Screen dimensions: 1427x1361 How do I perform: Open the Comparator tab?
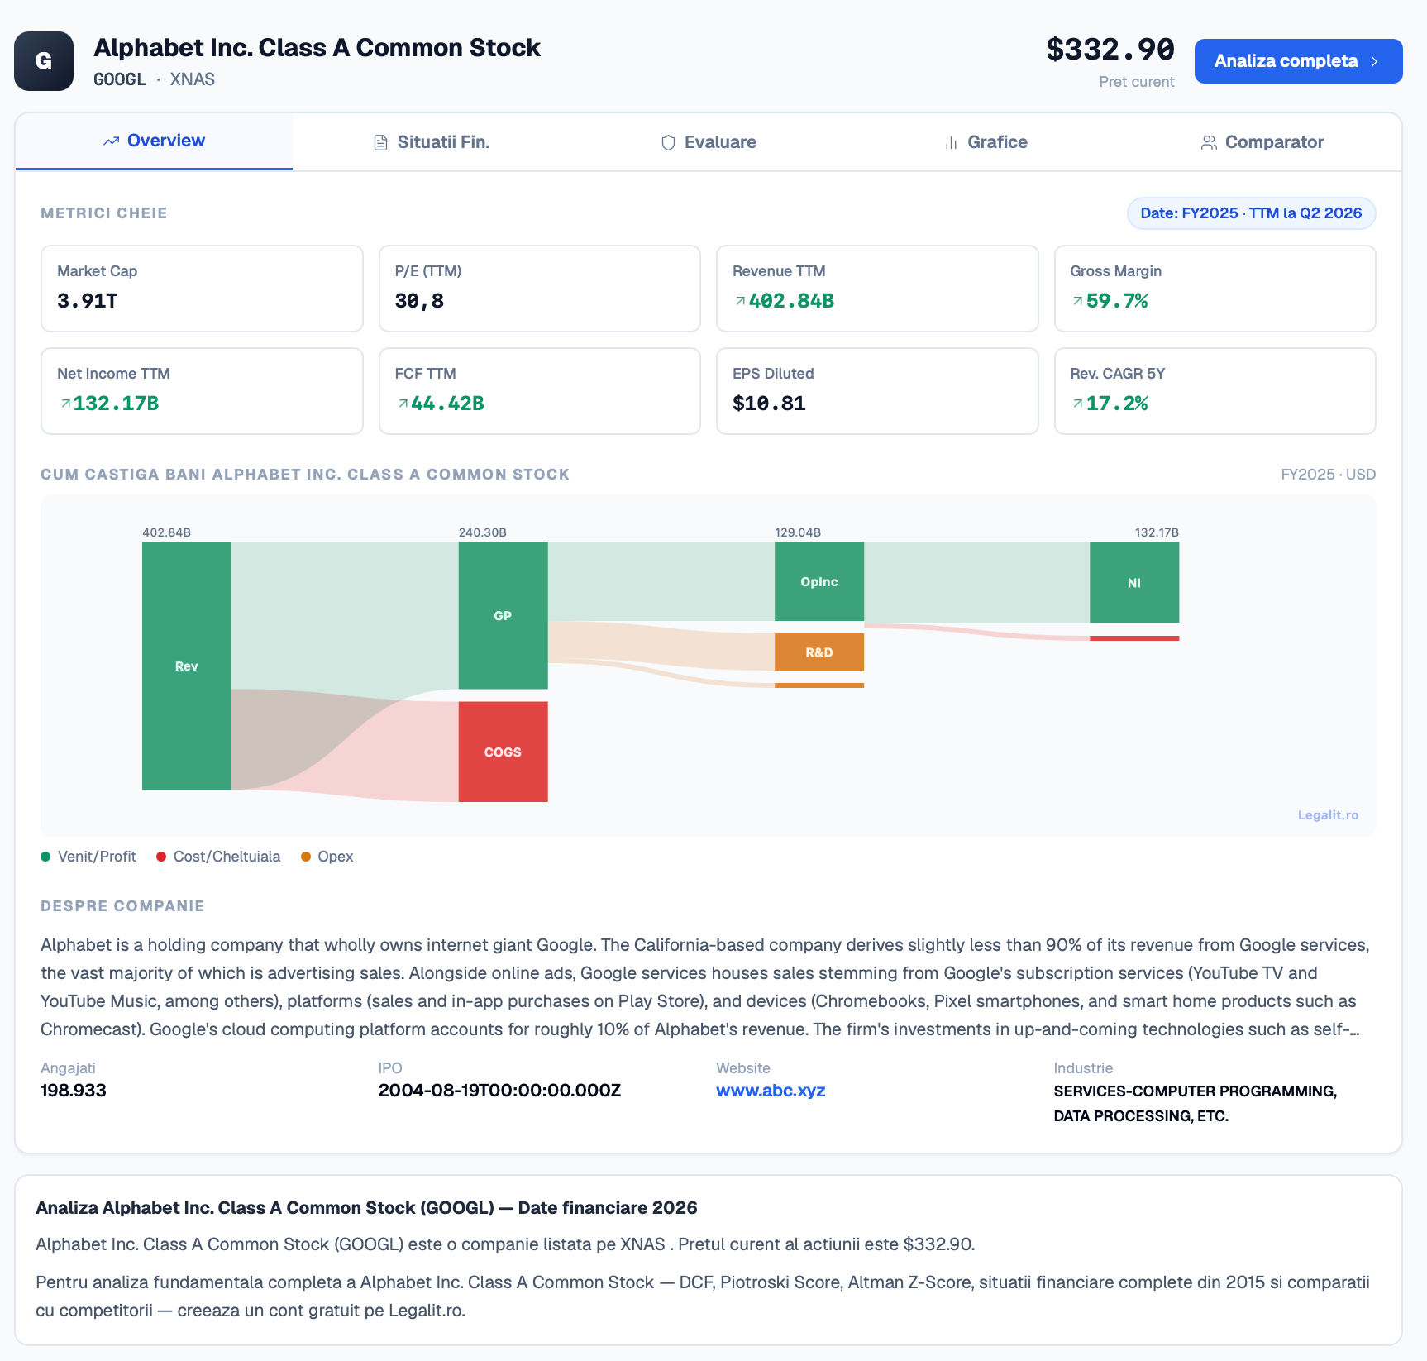tap(1262, 142)
